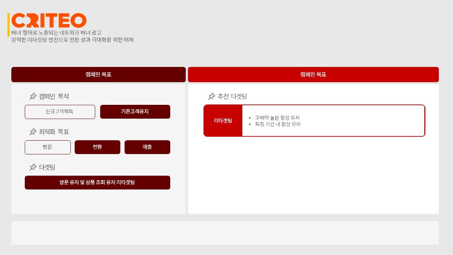Viewport: 453px width, 255px height.
Task: Click the pin icon beside 타겟팅 heading
Action: (x=33, y=167)
